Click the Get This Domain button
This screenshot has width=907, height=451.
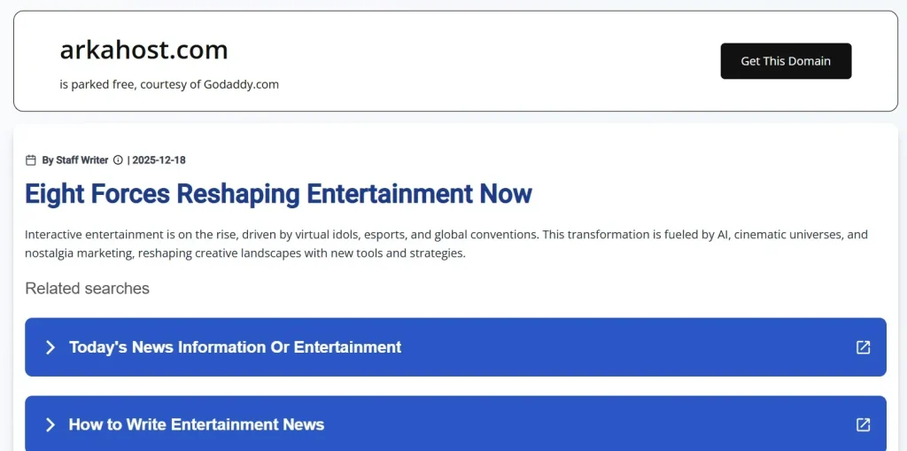pyautogui.click(x=786, y=61)
